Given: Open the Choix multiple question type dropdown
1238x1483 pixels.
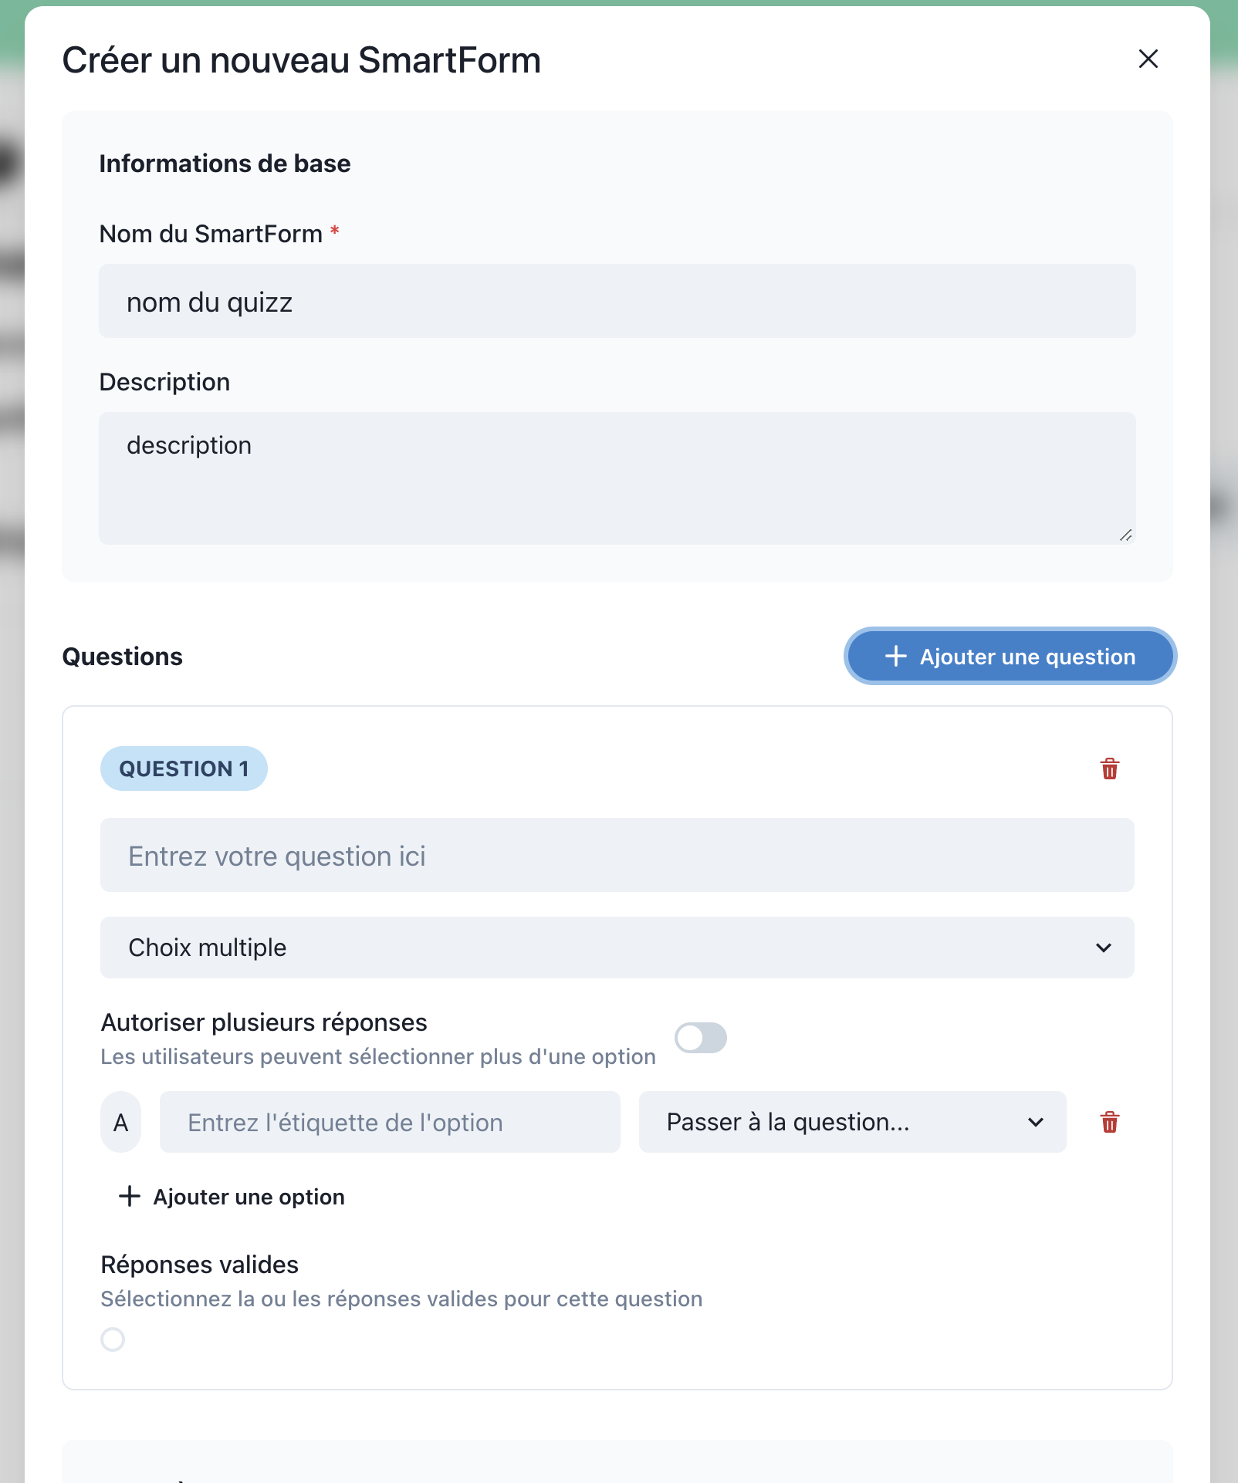Looking at the screenshot, I should click(616, 948).
